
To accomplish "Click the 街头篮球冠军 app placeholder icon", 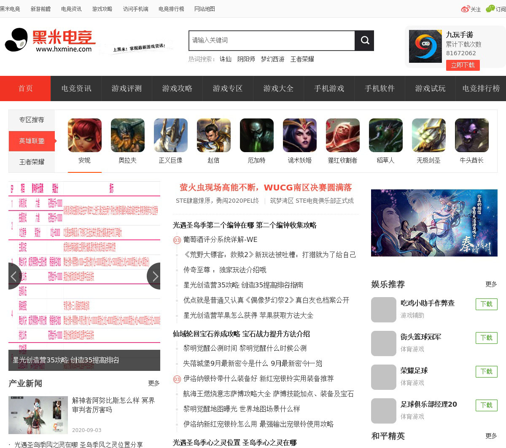I will click(383, 343).
